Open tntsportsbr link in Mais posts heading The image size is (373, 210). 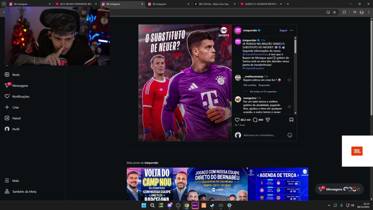(151, 163)
